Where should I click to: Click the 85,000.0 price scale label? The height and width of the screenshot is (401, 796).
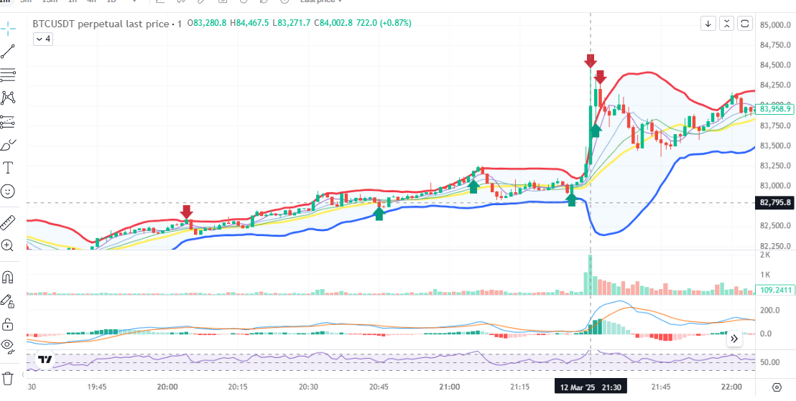[774, 25]
